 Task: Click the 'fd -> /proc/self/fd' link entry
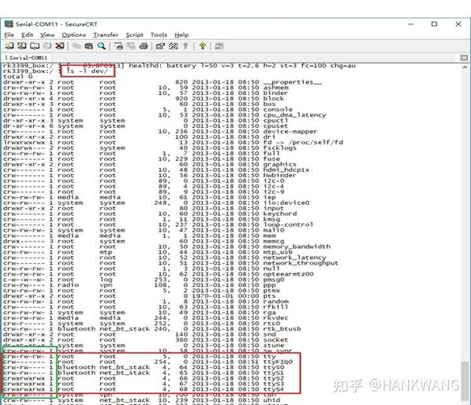pos(303,142)
